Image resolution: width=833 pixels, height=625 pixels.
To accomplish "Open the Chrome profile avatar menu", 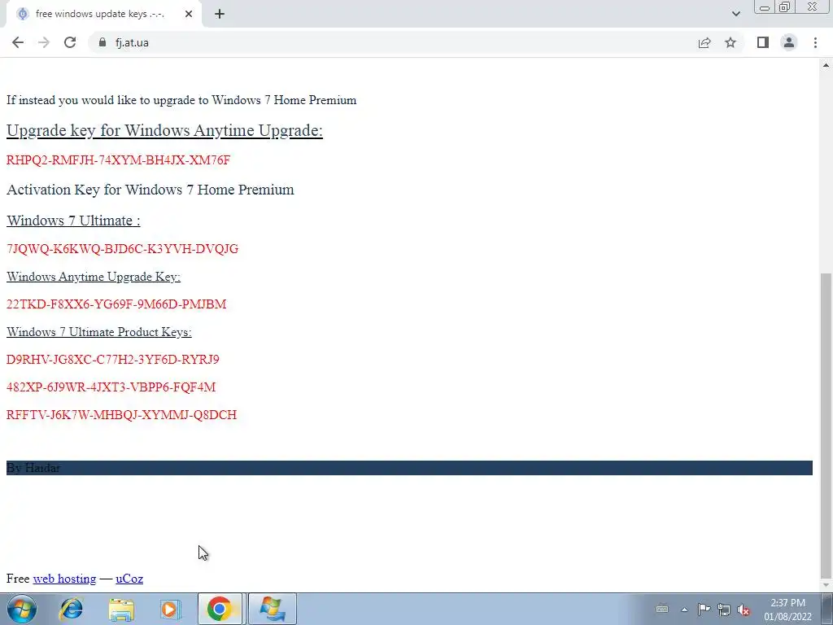I will [x=789, y=42].
